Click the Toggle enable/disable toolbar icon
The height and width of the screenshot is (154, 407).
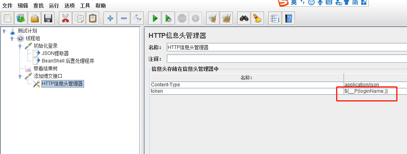point(137,18)
